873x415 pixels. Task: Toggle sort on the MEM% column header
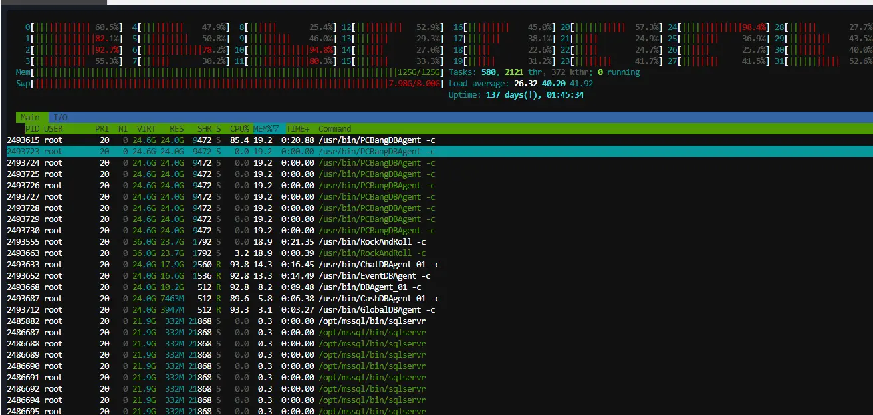click(267, 129)
